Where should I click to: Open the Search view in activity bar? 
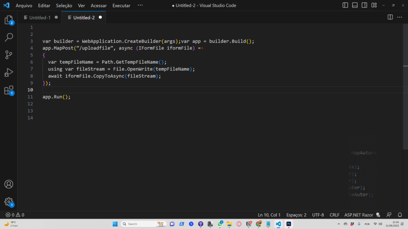pos(9,37)
